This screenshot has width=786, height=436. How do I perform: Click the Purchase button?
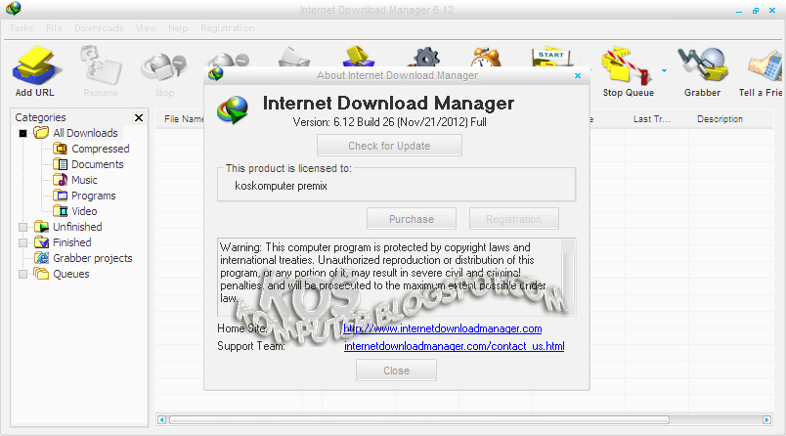[412, 219]
